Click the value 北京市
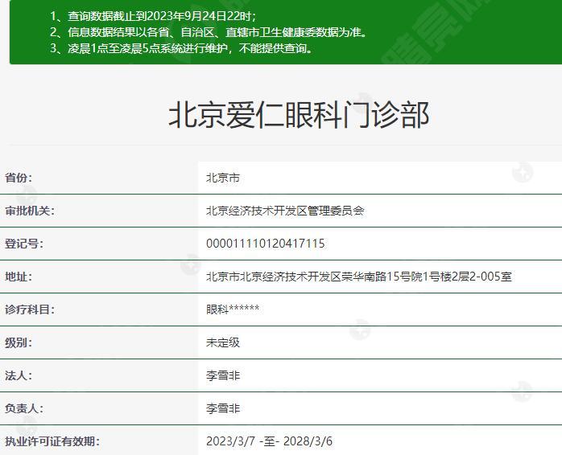 (223, 178)
